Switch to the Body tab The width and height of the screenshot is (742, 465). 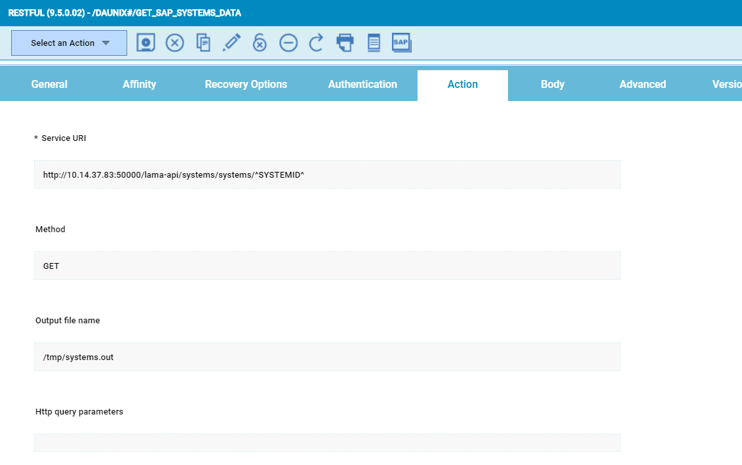tap(553, 85)
